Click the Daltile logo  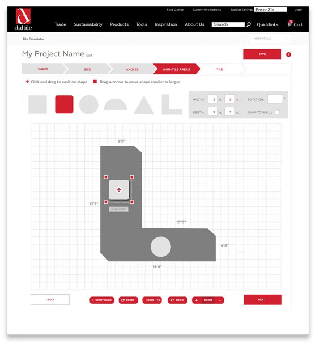pos(23,19)
